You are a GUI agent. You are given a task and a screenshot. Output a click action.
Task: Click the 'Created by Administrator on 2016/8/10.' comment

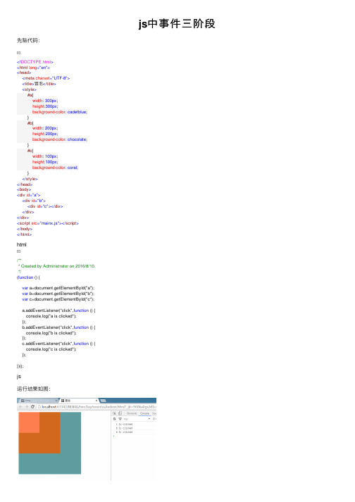click(58, 266)
